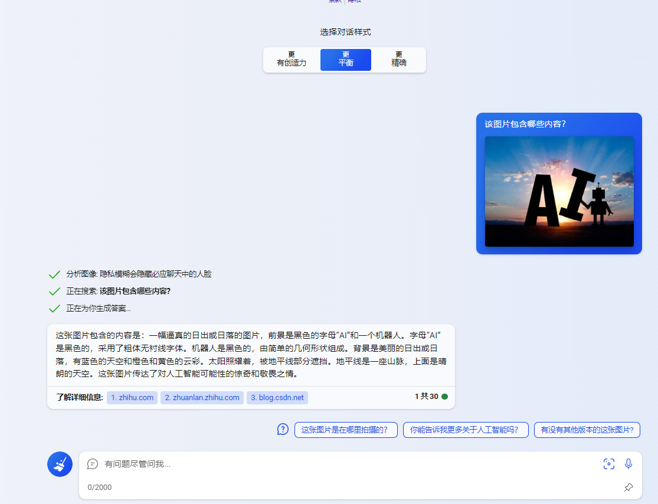Click the 有问题尽管问我 message input field

point(348,464)
